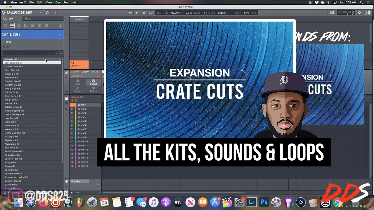Click the 0.0% swing value
Screen dimensions: 374x210
coord(189,13)
